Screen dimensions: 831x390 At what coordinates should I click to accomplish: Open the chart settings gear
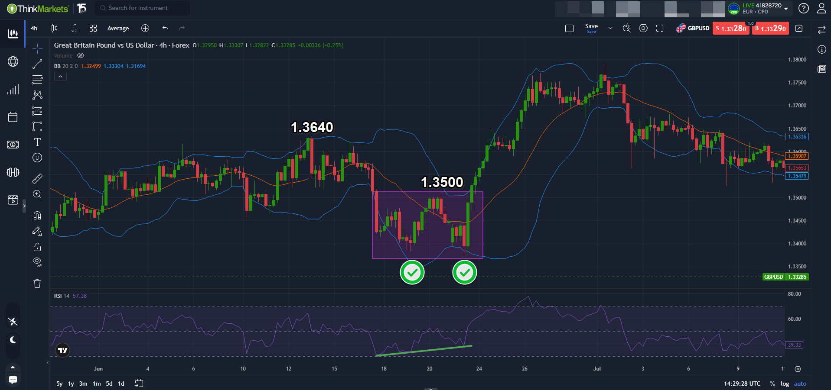pyautogui.click(x=643, y=28)
